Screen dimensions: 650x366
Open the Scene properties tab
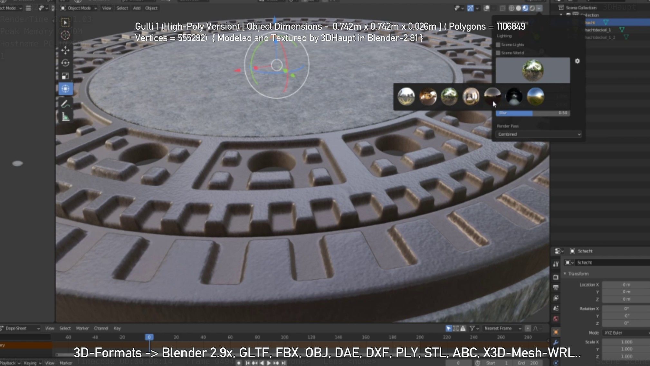coord(556,308)
